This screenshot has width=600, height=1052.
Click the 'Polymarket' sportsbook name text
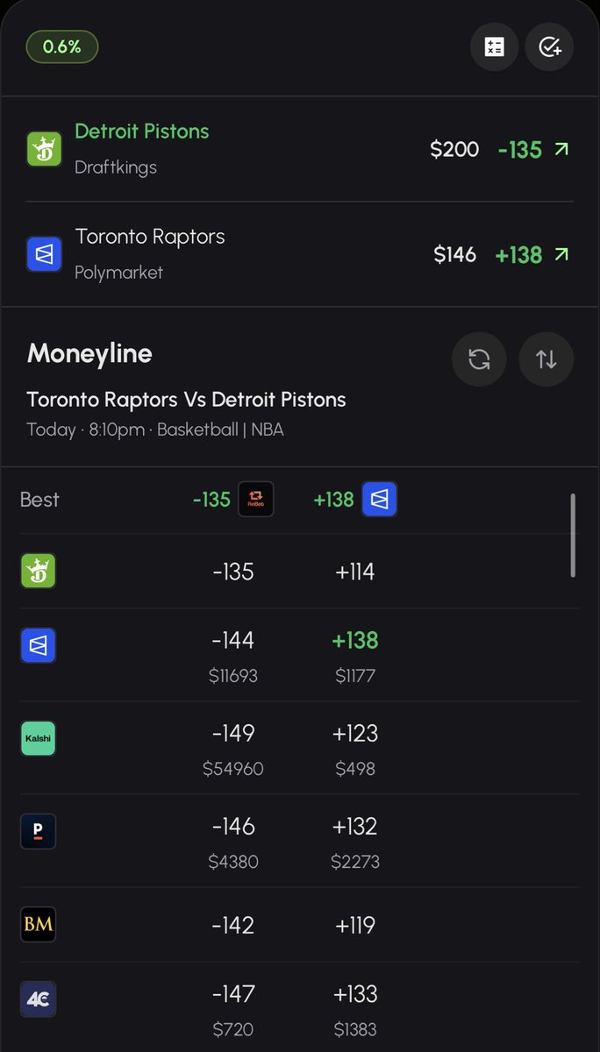tap(119, 273)
